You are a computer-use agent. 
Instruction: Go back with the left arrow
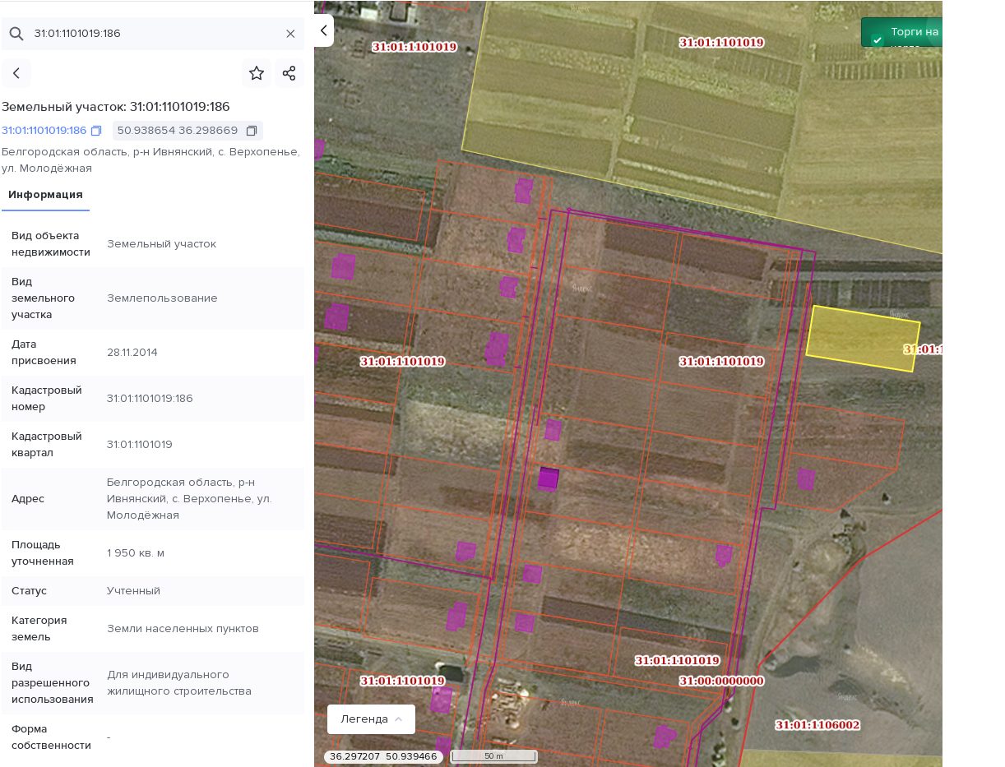pyautogui.click(x=16, y=73)
